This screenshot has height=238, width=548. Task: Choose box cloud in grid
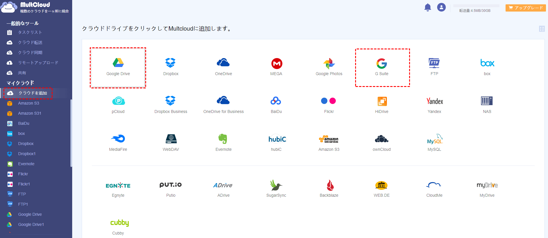click(487, 68)
